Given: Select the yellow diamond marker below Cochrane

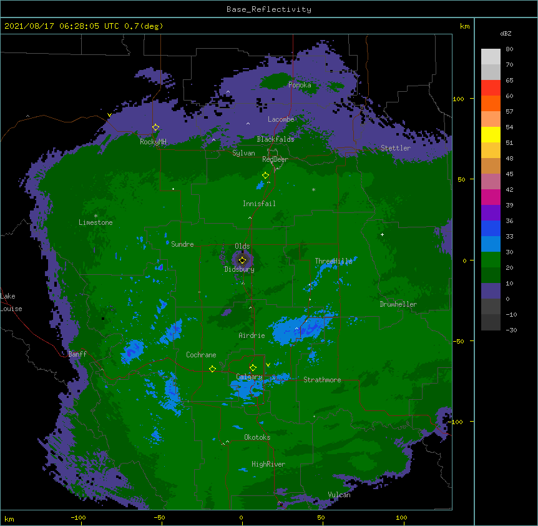Looking at the screenshot, I should (212, 369).
